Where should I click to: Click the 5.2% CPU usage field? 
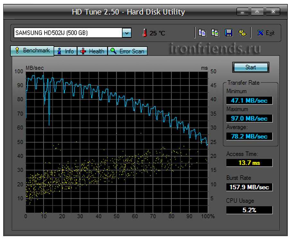coord(249,210)
